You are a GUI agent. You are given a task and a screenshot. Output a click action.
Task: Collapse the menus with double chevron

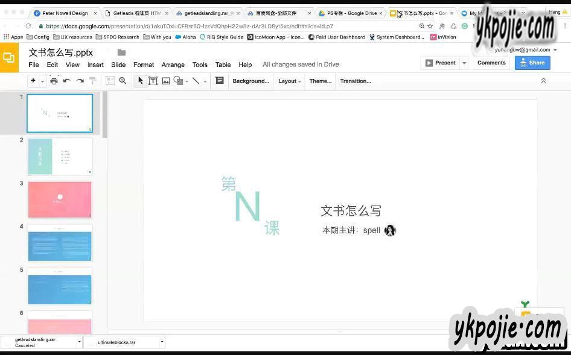pyautogui.click(x=543, y=81)
